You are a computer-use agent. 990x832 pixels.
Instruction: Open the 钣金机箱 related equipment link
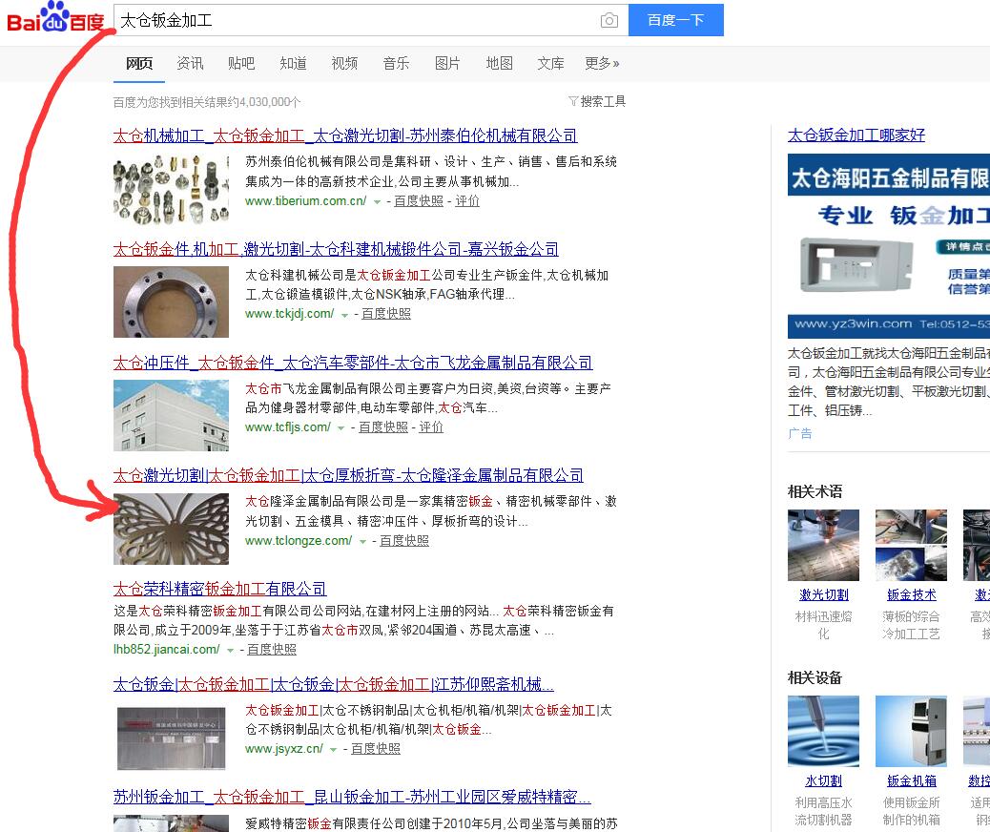[x=912, y=781]
